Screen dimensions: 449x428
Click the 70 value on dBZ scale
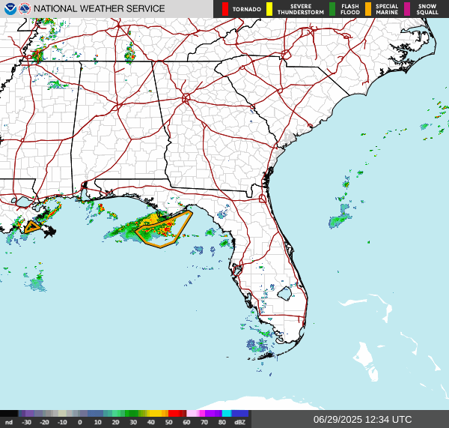(204, 422)
